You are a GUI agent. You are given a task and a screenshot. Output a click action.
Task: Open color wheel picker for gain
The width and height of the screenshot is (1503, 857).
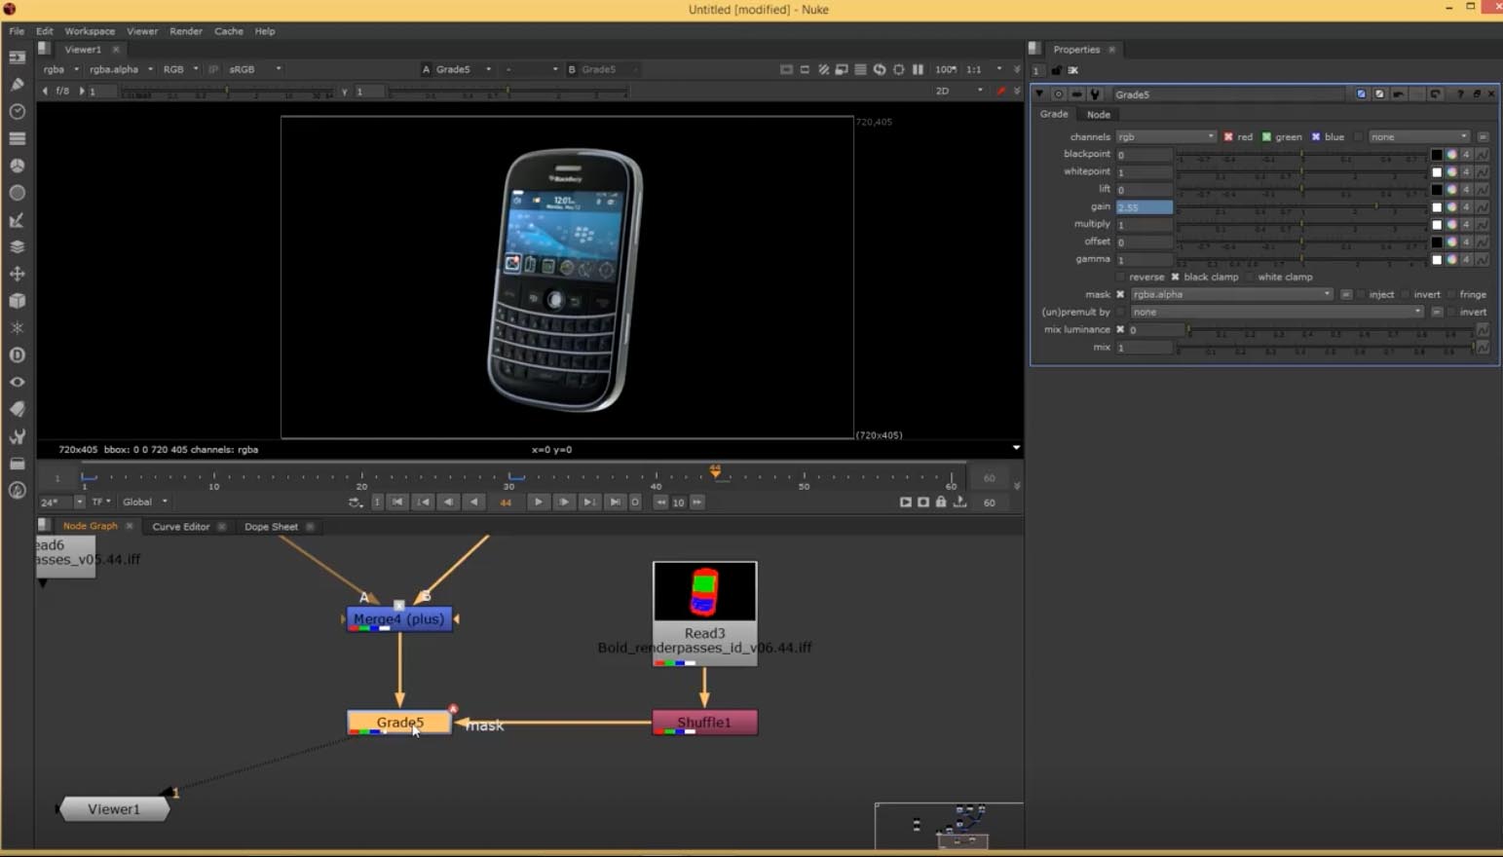(x=1451, y=207)
